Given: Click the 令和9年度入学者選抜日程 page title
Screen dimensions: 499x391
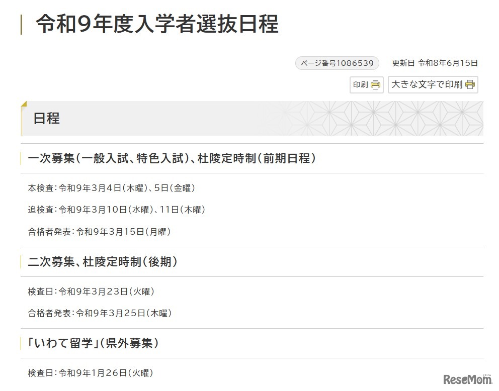Looking at the screenshot, I should [x=157, y=24].
